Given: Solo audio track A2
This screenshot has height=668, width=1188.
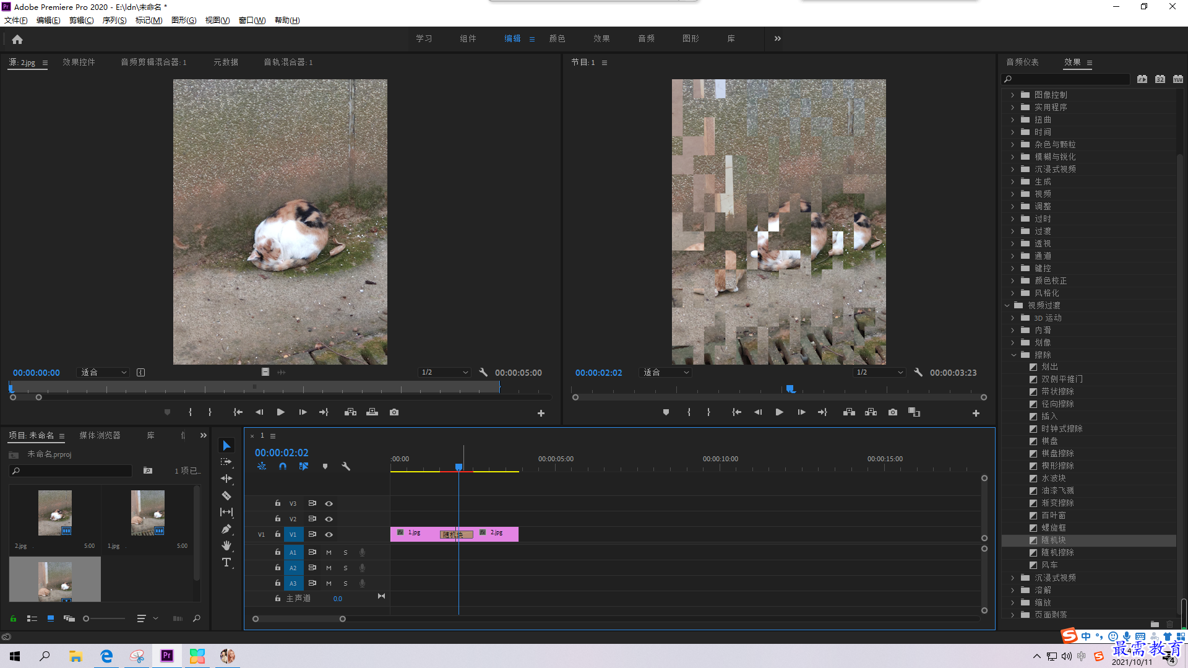Looking at the screenshot, I should [345, 568].
